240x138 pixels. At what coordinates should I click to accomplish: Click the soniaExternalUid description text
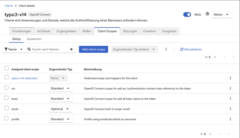(x=110, y=119)
